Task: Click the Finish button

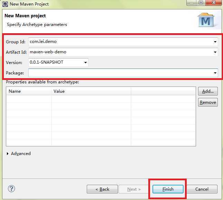Action: (x=168, y=189)
